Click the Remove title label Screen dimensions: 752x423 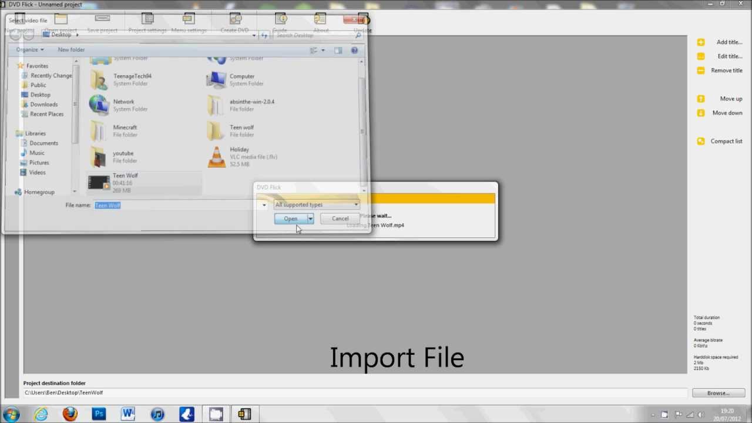[727, 70]
